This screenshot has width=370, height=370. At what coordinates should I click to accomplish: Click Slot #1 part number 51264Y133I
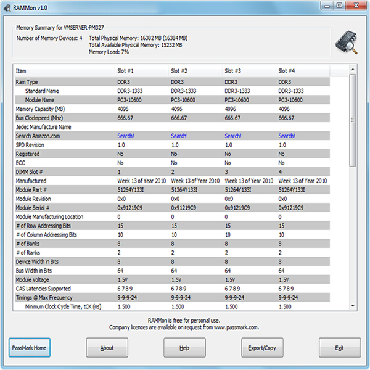pyautogui.click(x=131, y=190)
